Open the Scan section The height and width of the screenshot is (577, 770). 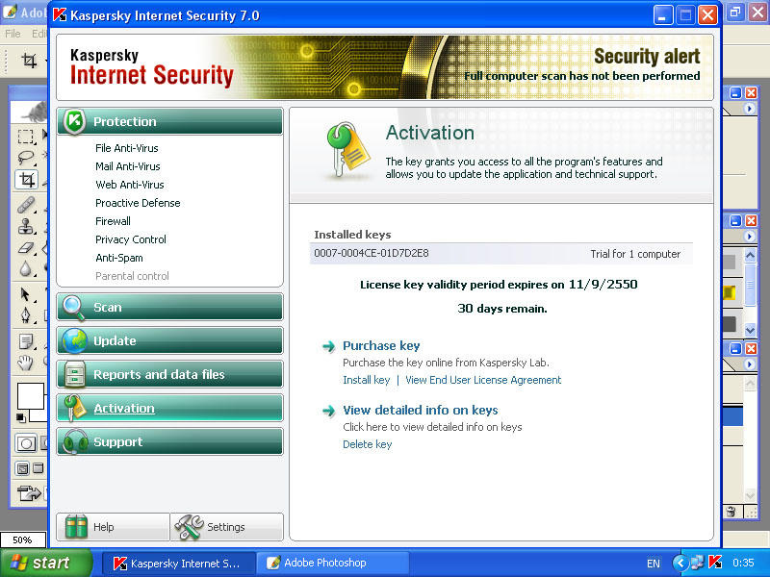point(170,307)
